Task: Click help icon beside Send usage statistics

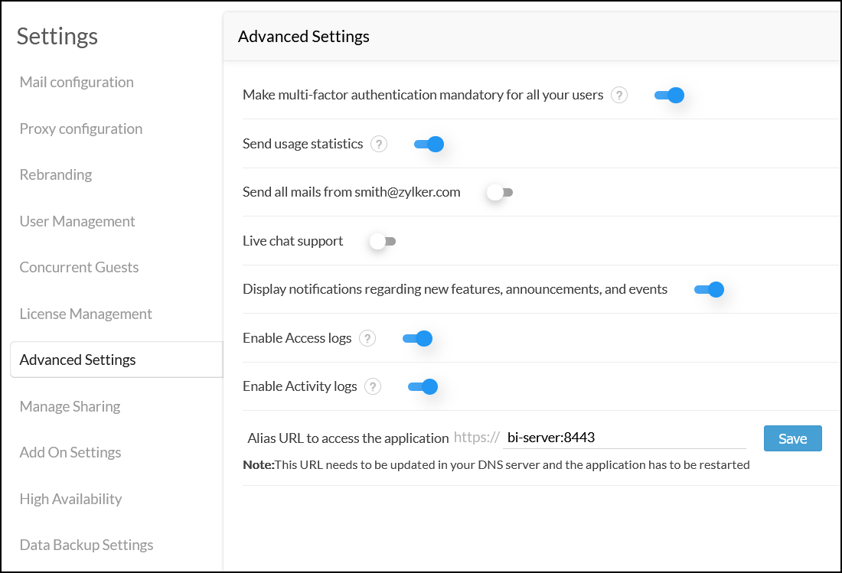Action: point(379,144)
